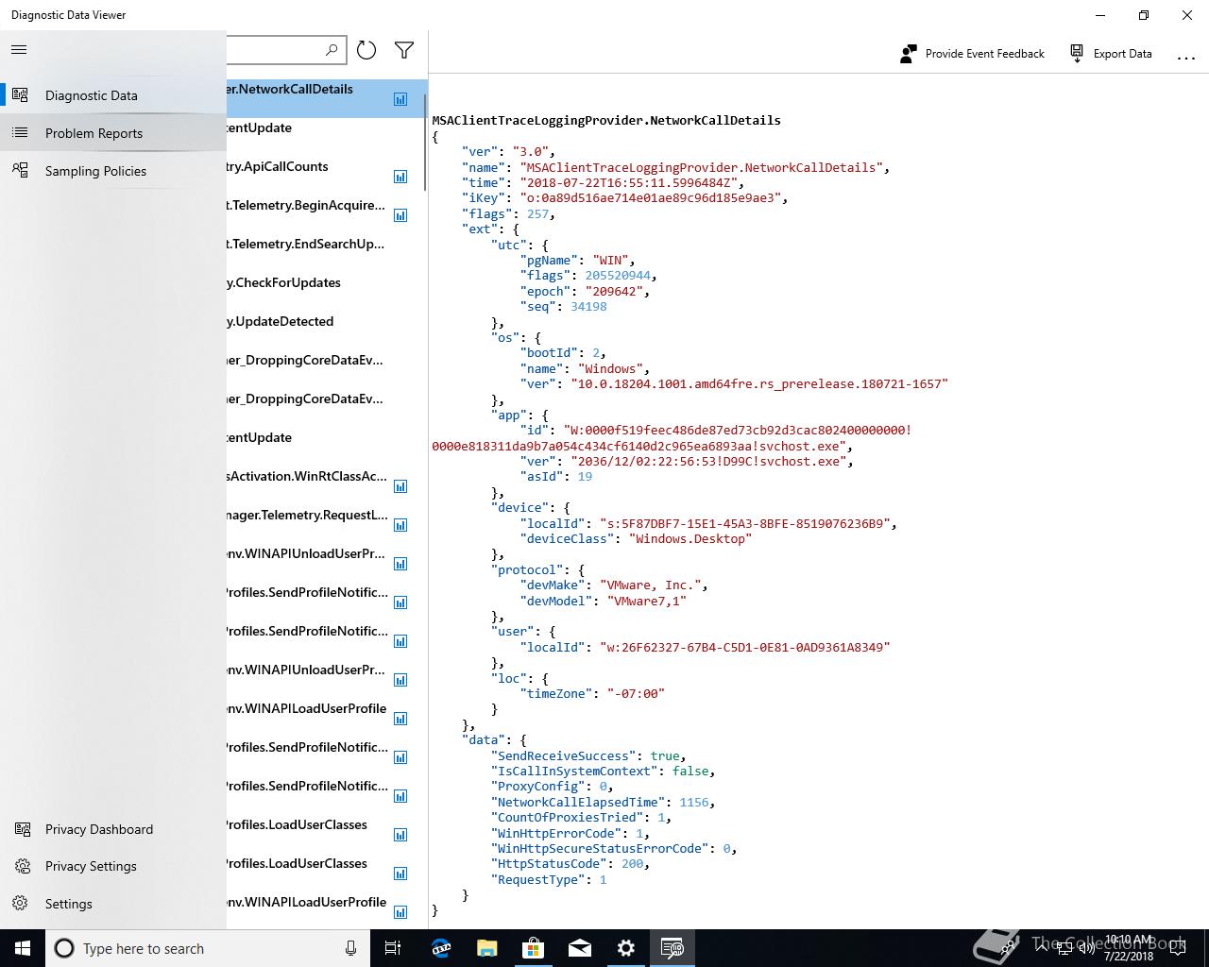
Task: Open Settings gear from taskbar
Action: (626, 948)
